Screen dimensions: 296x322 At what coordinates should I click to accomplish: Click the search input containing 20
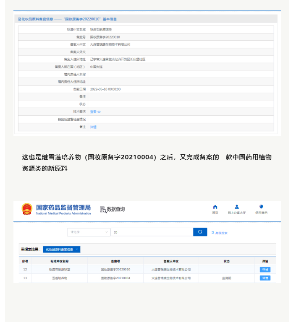coord(152,232)
